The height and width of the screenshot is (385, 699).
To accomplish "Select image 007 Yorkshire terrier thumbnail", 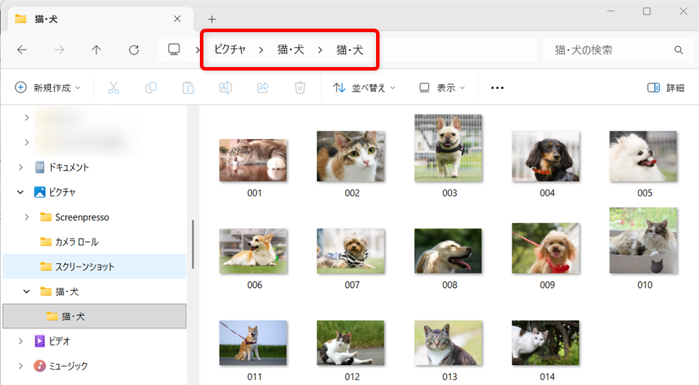I will [351, 251].
